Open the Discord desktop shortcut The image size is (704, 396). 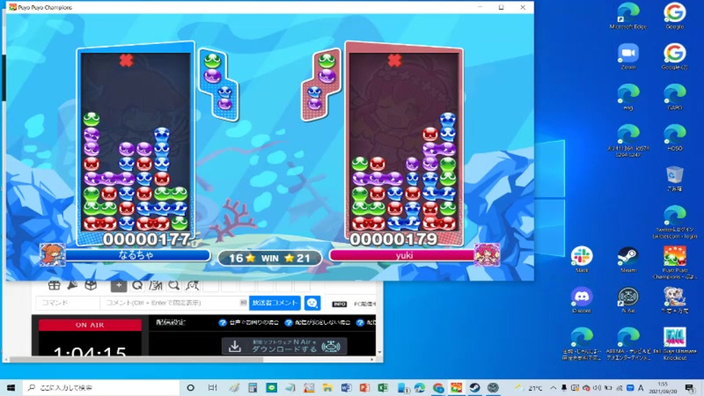tap(582, 300)
